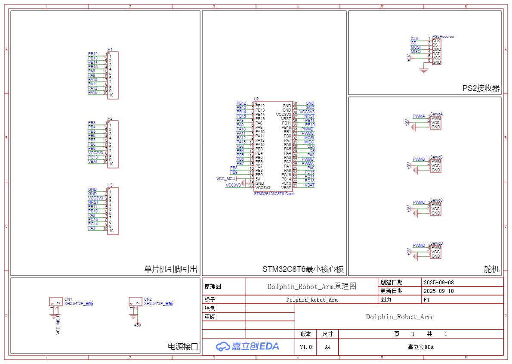Image resolution: width=512 pixels, height=364 pixels.
Task: Click the STM32F103C8T6-Card part name text
Action: (x=274, y=194)
